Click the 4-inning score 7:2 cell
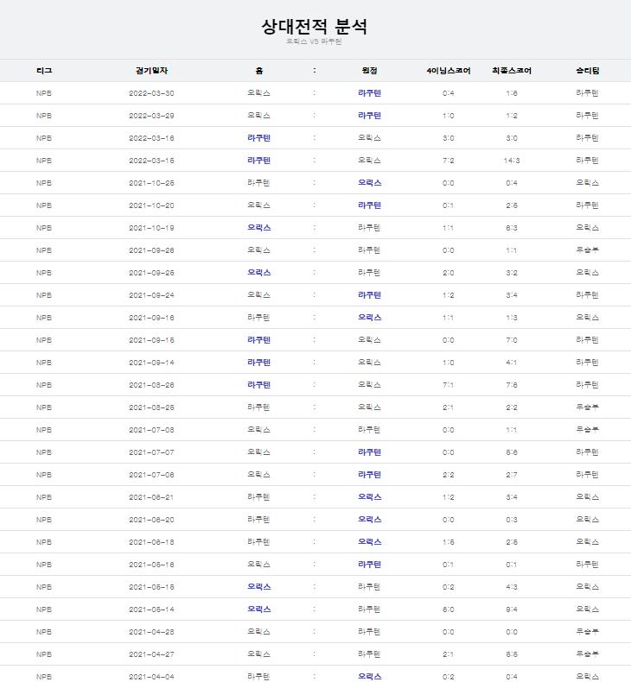 click(448, 161)
